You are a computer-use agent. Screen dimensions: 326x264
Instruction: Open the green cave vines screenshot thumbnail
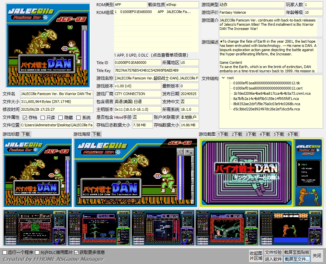(227, 228)
